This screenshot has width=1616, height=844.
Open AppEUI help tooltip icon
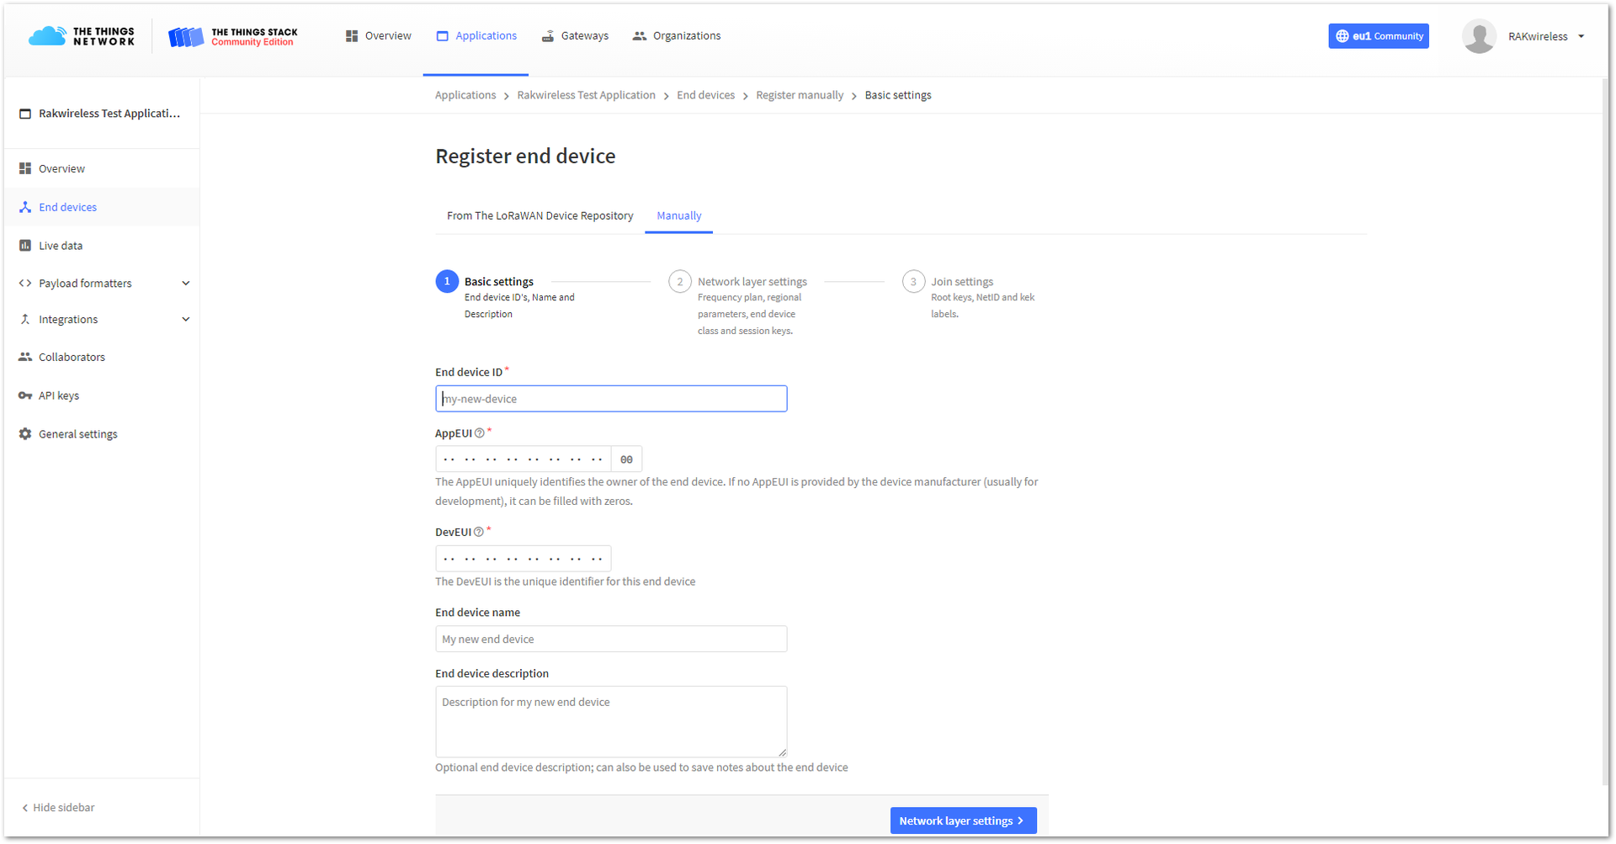480,434
